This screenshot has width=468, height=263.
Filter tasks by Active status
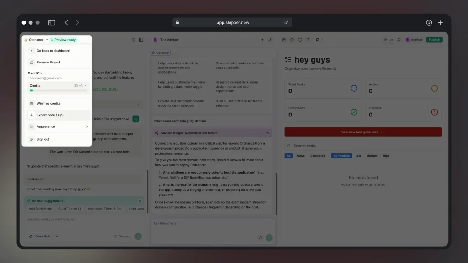click(300, 156)
